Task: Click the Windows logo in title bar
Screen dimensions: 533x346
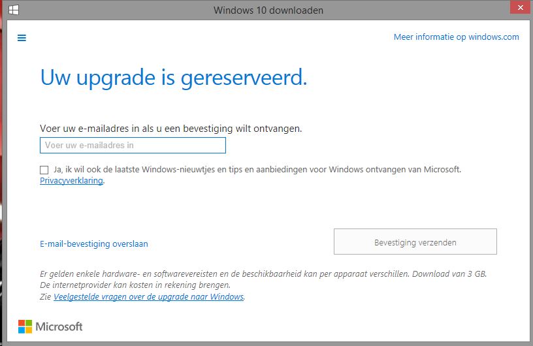Action: point(13,10)
